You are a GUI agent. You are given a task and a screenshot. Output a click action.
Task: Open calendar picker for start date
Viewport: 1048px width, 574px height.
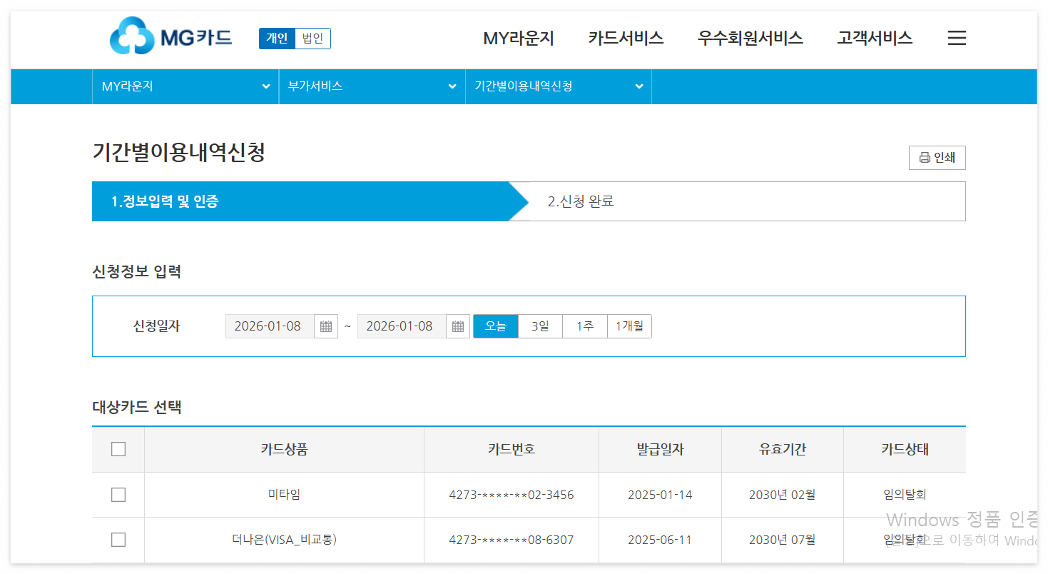coord(326,326)
